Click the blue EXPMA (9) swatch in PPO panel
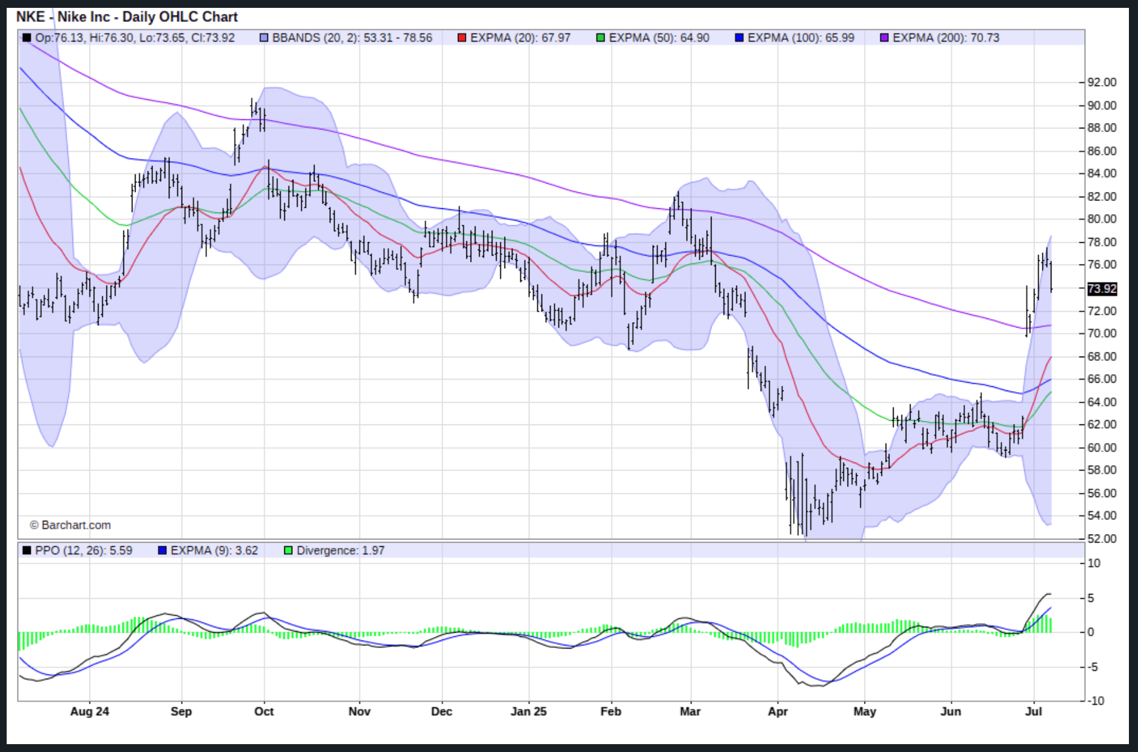 162,550
